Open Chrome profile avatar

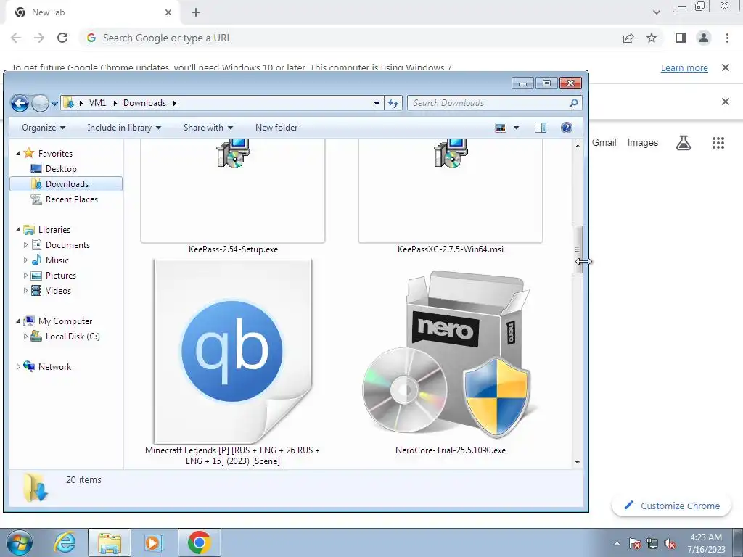(704, 38)
